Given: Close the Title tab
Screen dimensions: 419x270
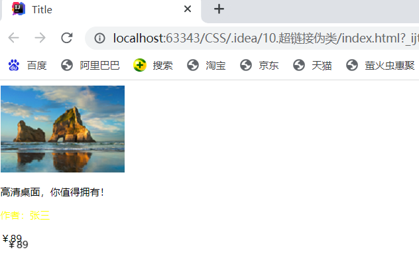Looking at the screenshot, I should 188,9.
